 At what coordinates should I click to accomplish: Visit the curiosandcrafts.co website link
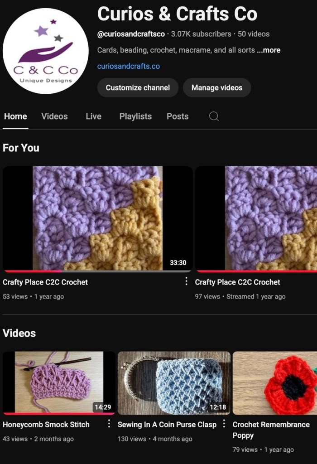[x=128, y=66]
